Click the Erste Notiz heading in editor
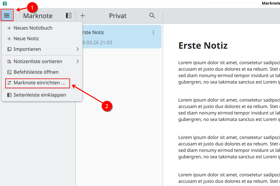Image resolution: width=280 pixels, height=186 pixels. (x=203, y=46)
